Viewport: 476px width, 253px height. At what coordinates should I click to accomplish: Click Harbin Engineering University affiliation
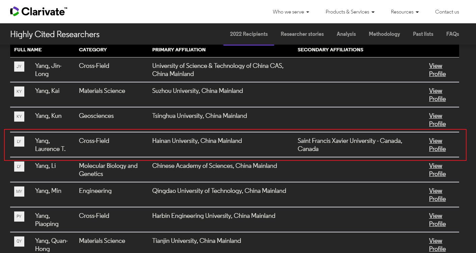(x=214, y=216)
